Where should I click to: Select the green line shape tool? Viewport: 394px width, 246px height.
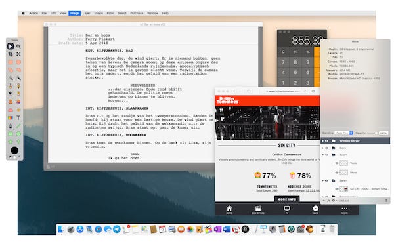coord(18,125)
